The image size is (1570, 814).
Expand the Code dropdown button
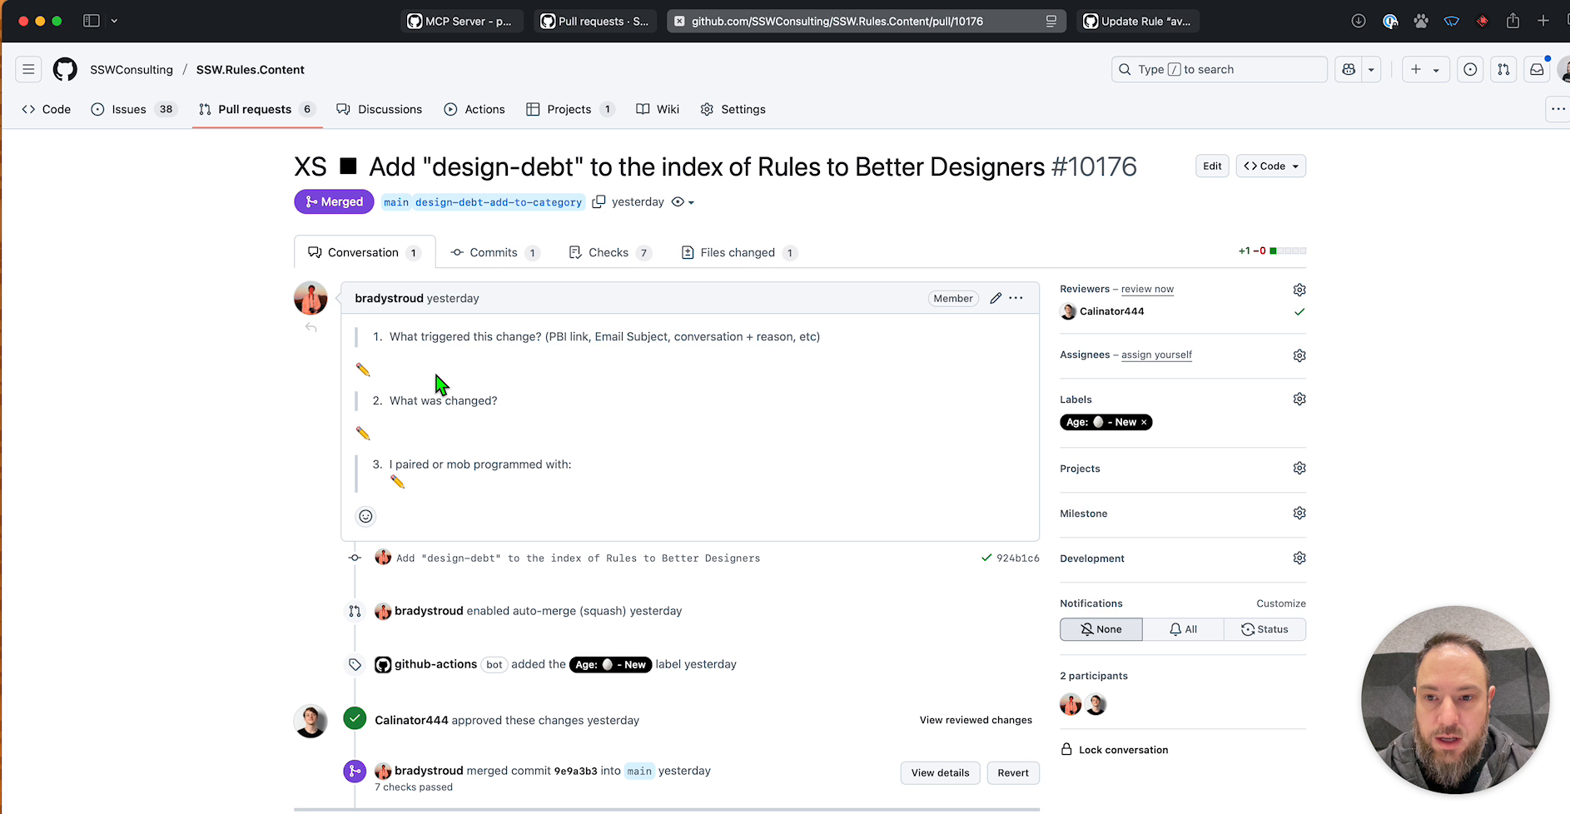coord(1271,166)
